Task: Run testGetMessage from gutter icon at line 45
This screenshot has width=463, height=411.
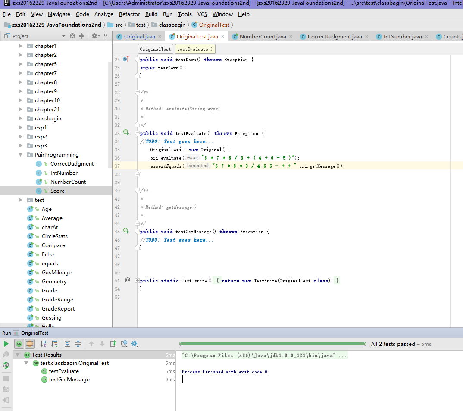Action: pyautogui.click(x=126, y=231)
